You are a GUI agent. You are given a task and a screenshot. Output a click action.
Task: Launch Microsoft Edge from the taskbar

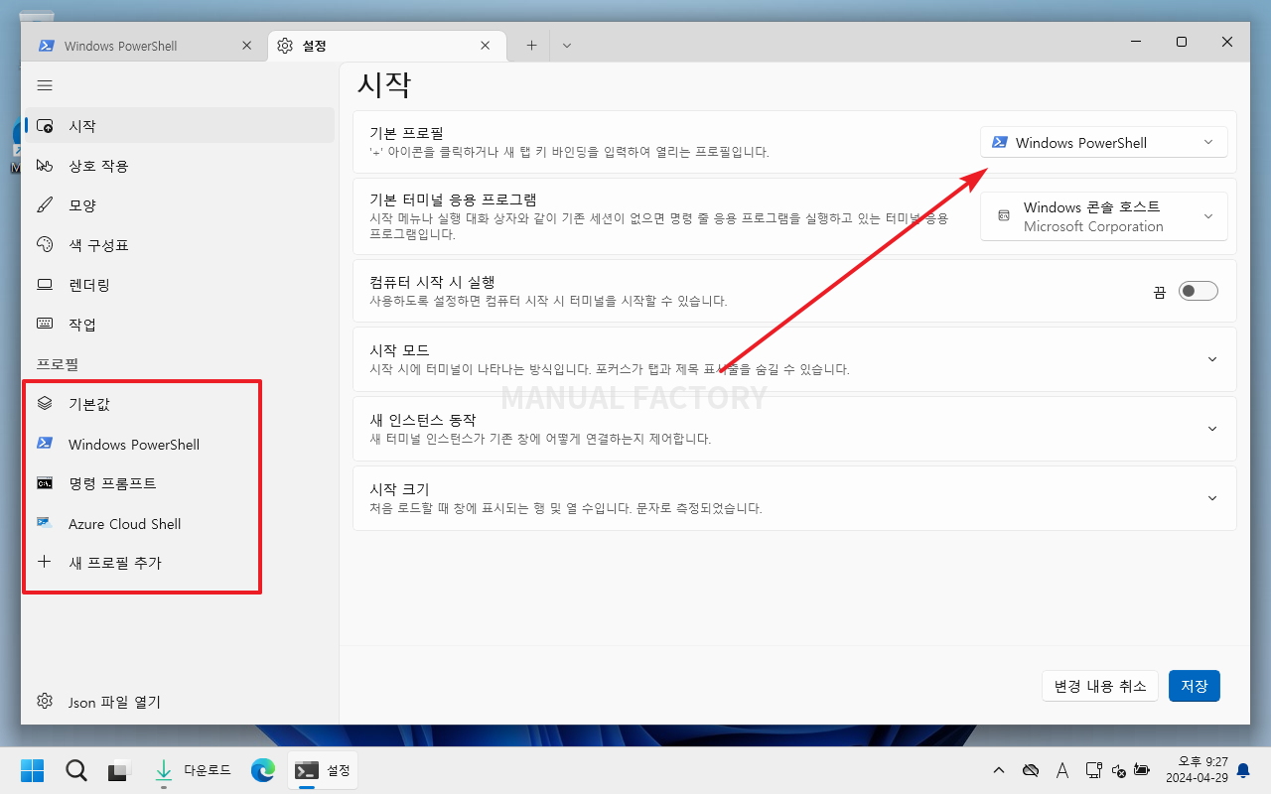click(262, 770)
